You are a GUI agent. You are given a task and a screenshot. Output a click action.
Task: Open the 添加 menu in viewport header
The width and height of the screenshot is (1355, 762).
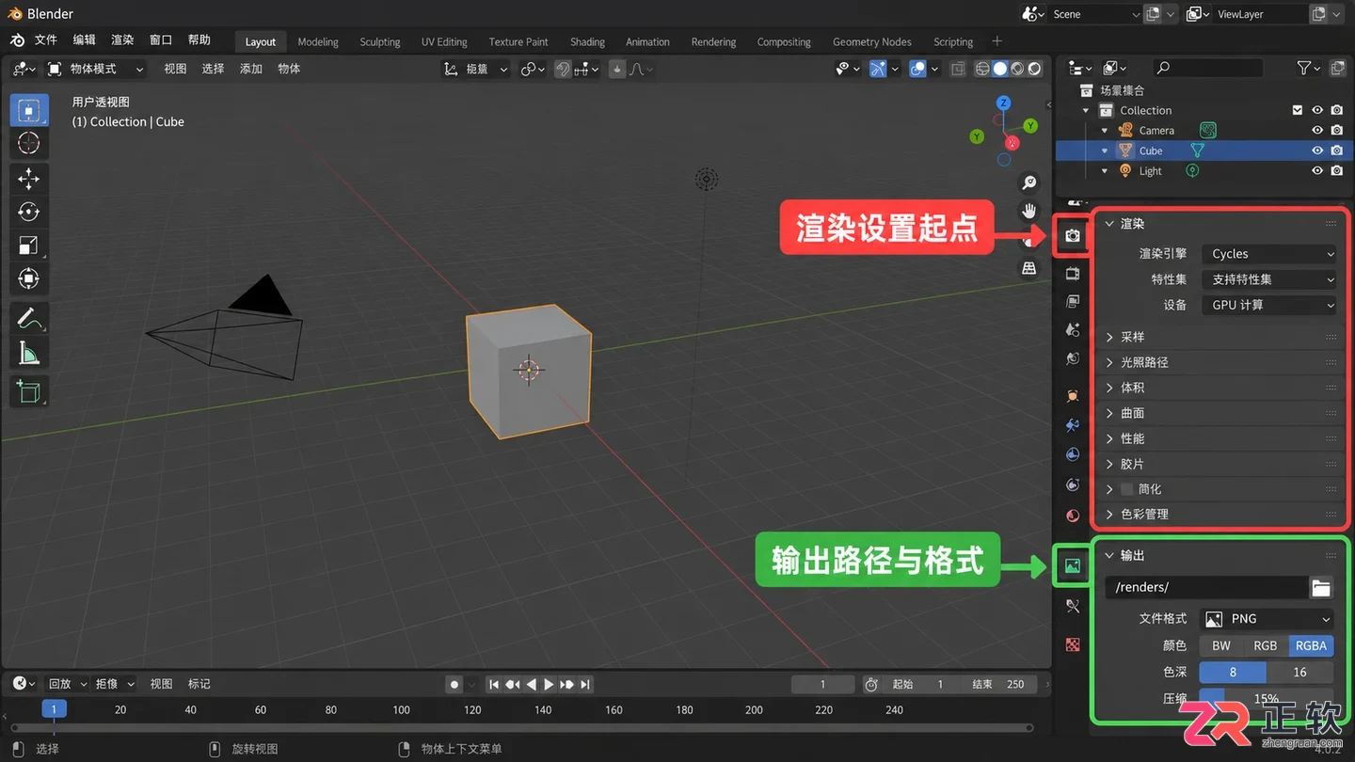[251, 69]
